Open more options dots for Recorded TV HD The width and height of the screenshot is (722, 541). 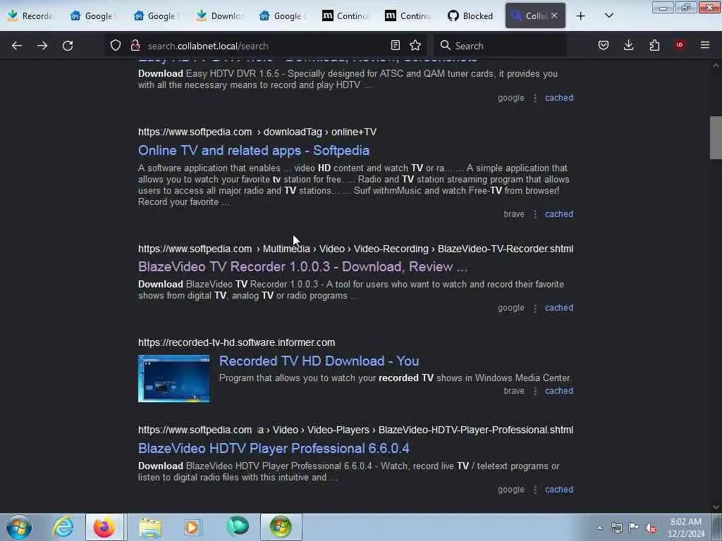pos(535,390)
